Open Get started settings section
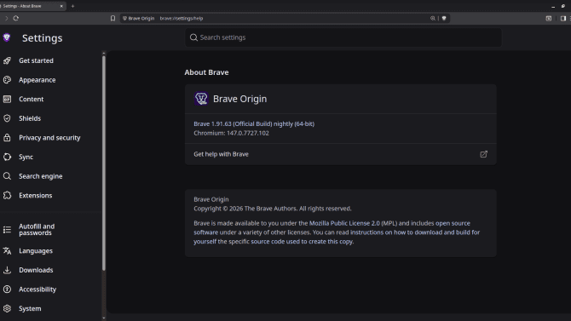571x321 pixels. 36,60
